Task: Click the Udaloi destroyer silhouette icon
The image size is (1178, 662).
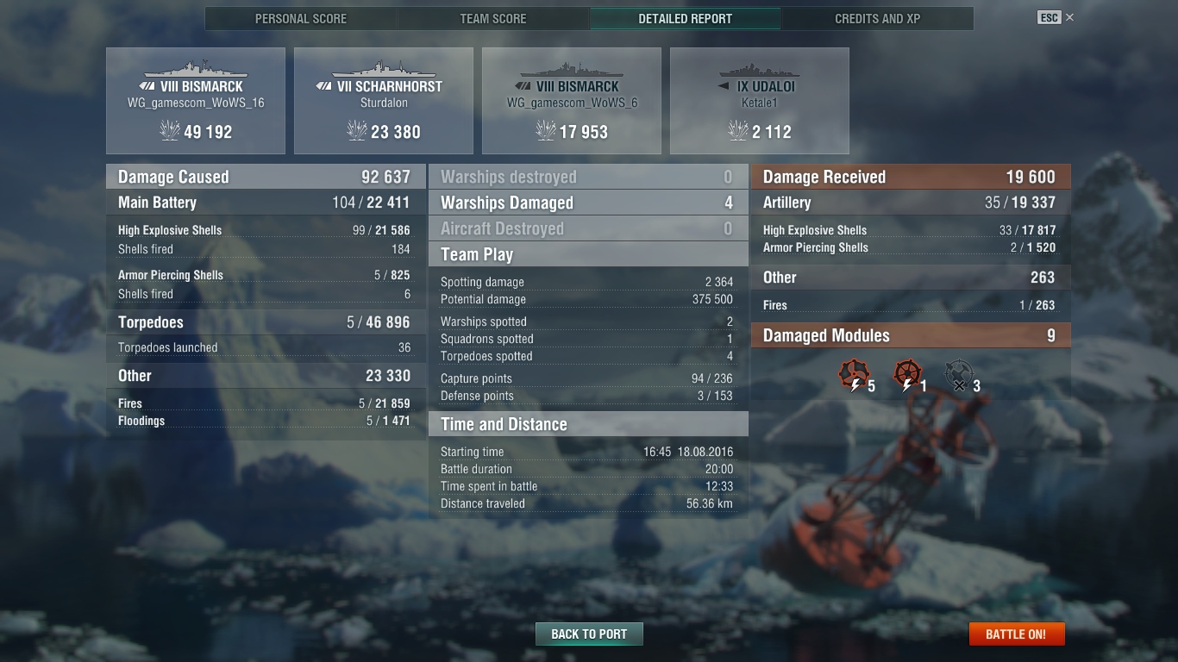Action: (759, 69)
